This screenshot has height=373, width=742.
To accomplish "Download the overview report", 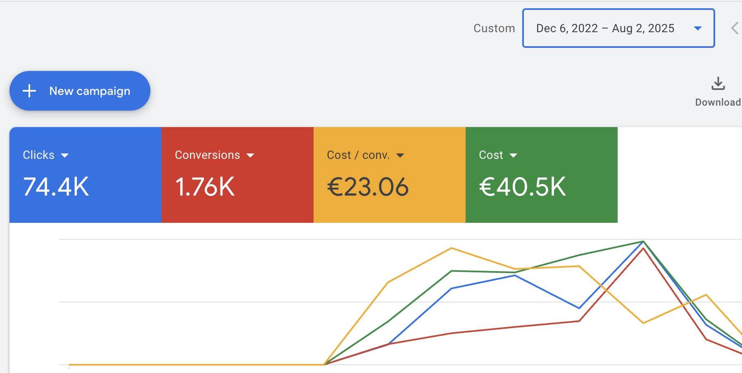I will (718, 92).
